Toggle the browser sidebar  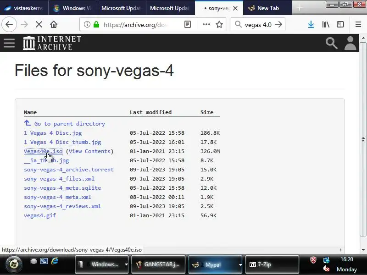(340, 24)
